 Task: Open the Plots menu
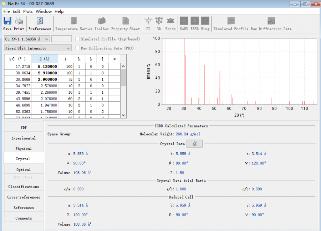point(28,11)
